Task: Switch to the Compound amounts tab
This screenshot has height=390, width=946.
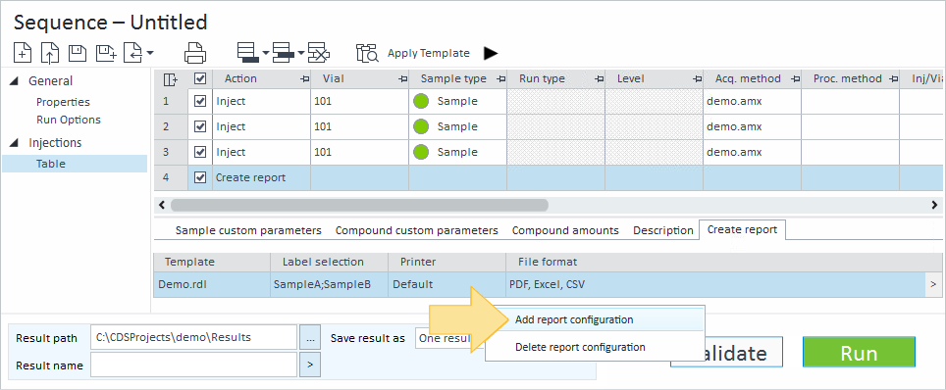Action: [565, 230]
